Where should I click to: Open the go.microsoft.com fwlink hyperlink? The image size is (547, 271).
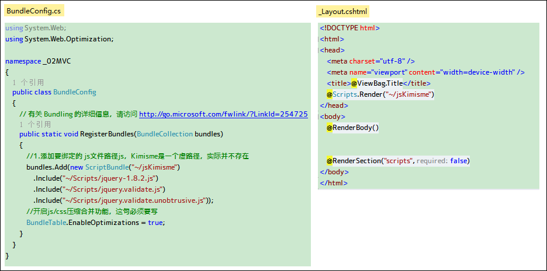click(x=223, y=114)
